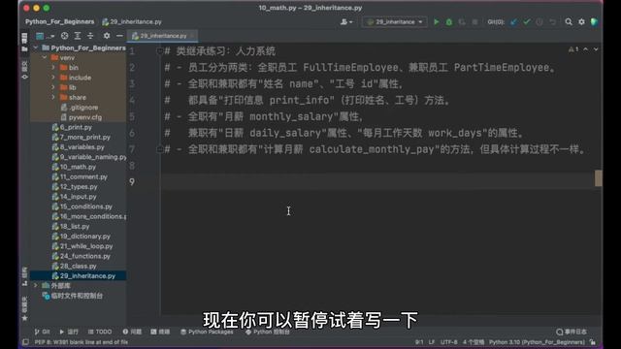This screenshot has width=621, height=349.
Task: Open the Python Packages tool window
Action: click(x=207, y=332)
